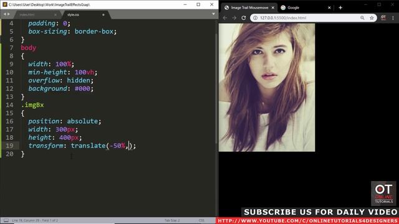Click line number 7 in the gutter

(11, 48)
